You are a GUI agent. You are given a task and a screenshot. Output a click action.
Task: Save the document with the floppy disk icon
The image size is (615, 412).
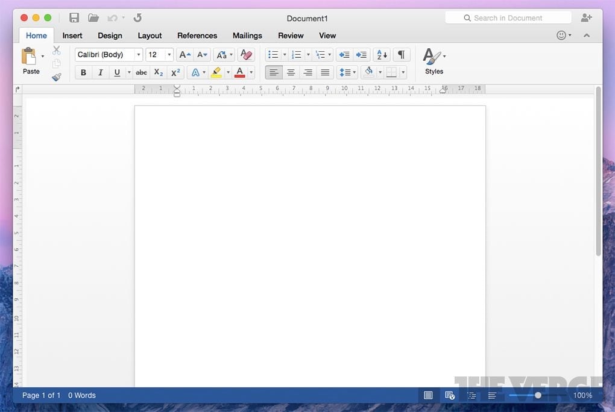coord(74,18)
